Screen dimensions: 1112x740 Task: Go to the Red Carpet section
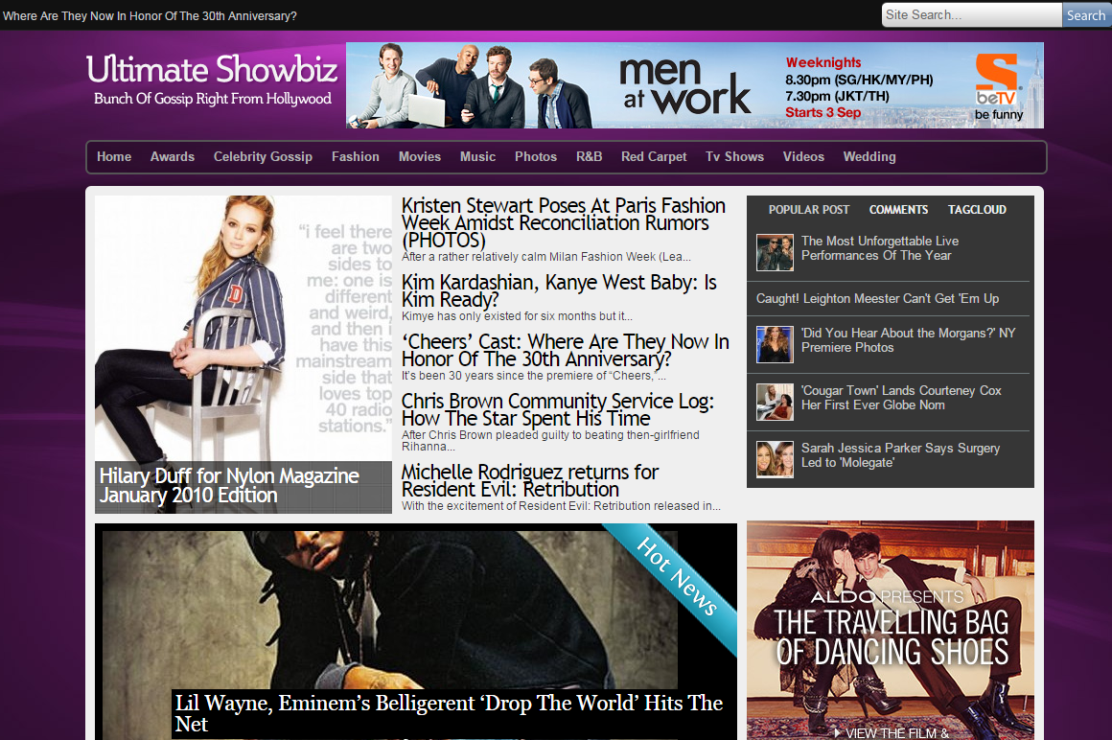coord(654,157)
